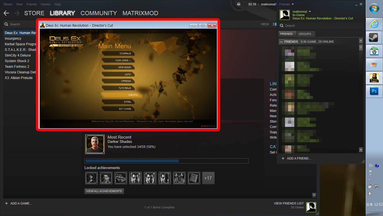Open the Games menu

pyautogui.click(x=46, y=4)
